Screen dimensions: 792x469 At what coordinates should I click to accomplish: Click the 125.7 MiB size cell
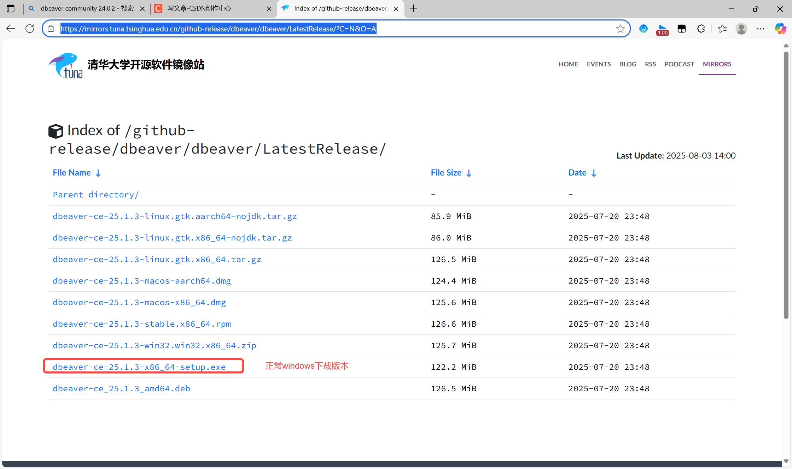pyautogui.click(x=454, y=345)
